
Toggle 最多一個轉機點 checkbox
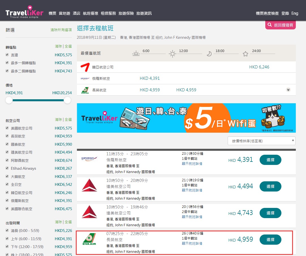pyautogui.click(x=7, y=63)
